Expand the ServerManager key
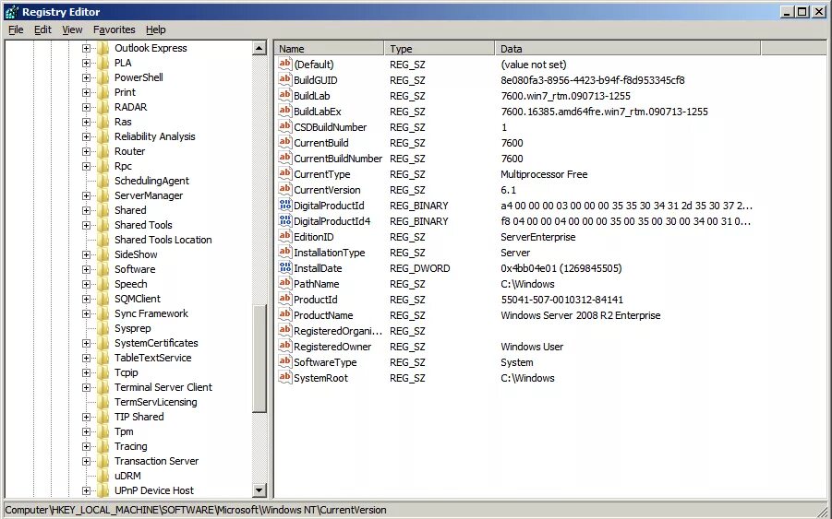 tap(86, 196)
